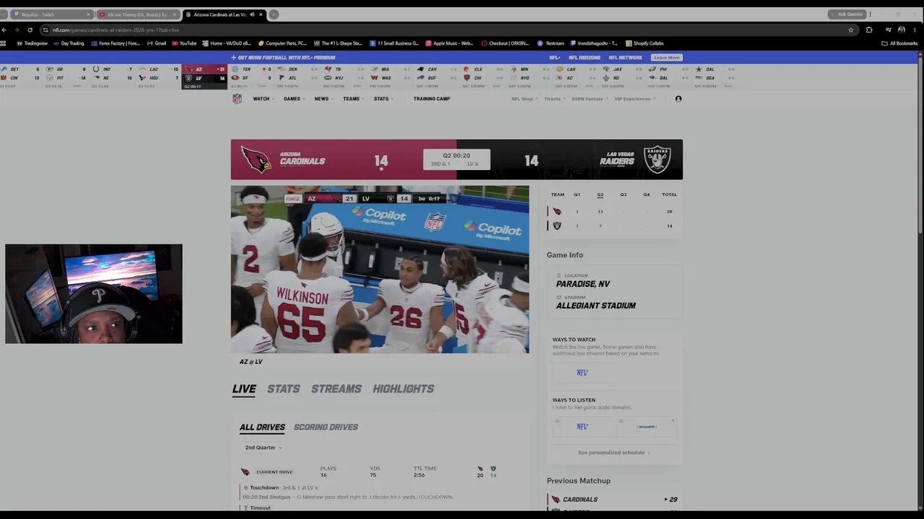Switch to the Joe Thuney YouTube tab

pyautogui.click(x=137, y=14)
